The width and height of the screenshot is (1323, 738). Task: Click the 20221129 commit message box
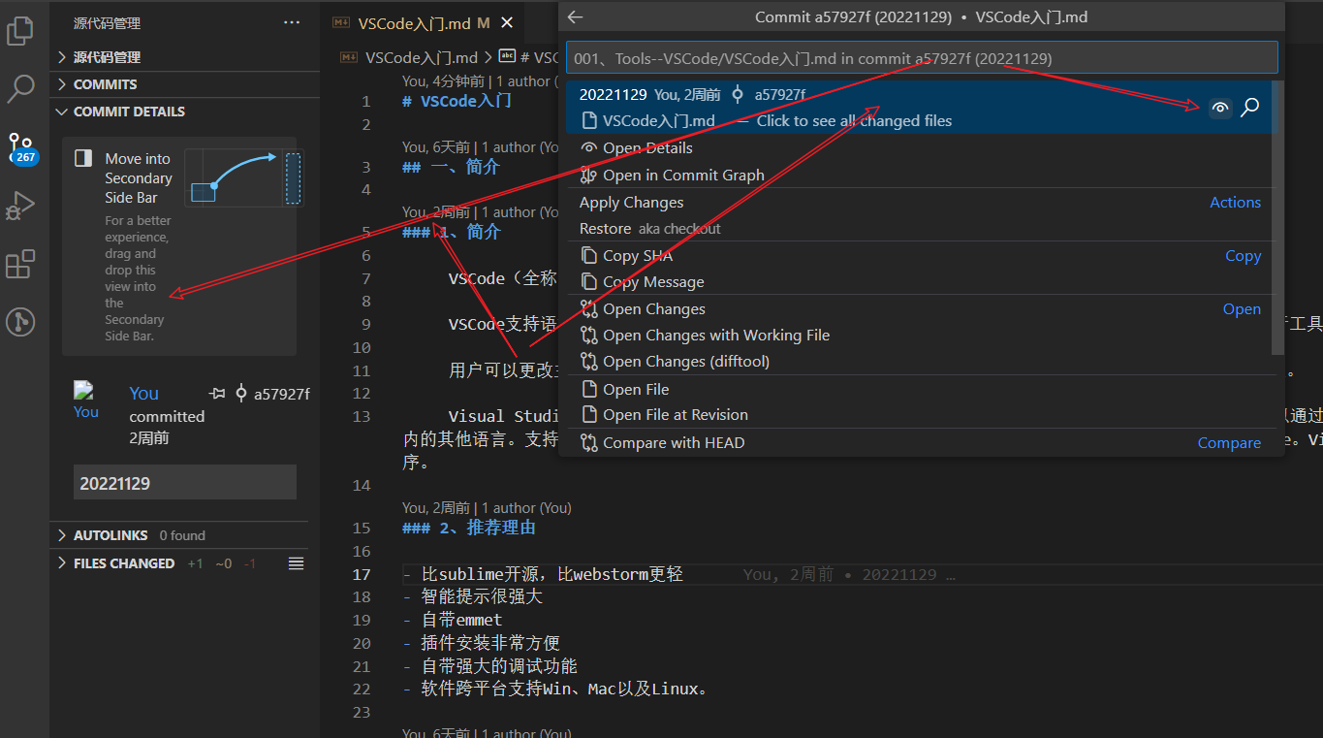coord(185,483)
